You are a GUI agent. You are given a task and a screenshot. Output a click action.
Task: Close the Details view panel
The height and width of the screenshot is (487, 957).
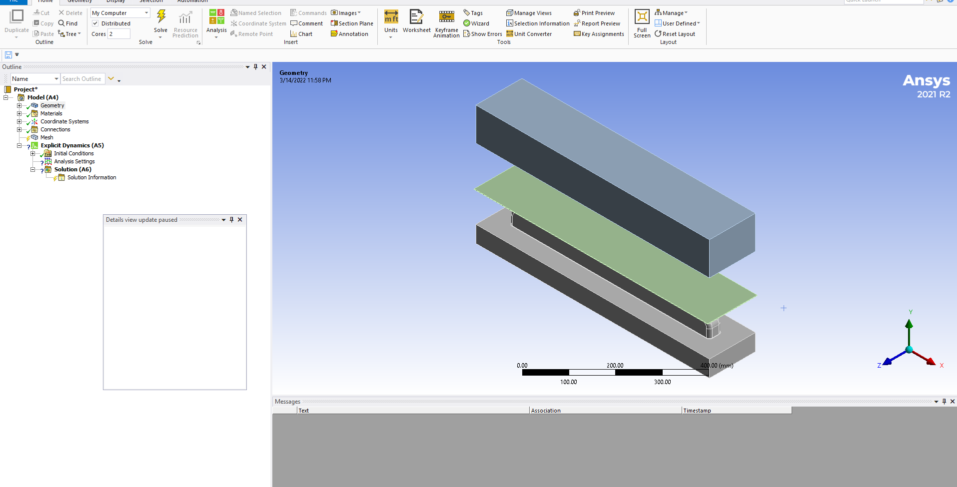[x=240, y=220]
